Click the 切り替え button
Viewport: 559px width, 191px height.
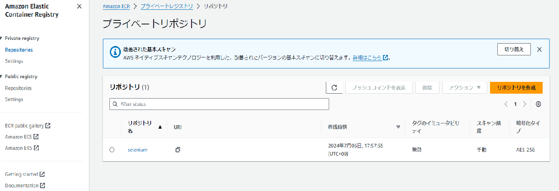(514, 49)
